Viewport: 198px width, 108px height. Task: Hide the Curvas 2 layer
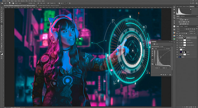(177, 38)
